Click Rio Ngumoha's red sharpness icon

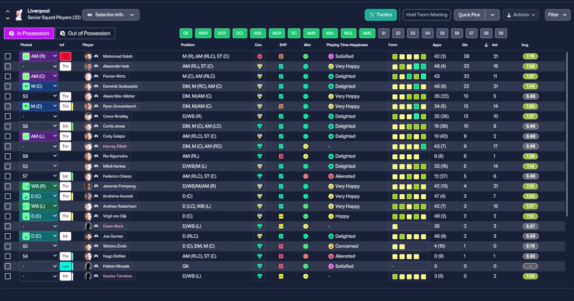(x=281, y=156)
